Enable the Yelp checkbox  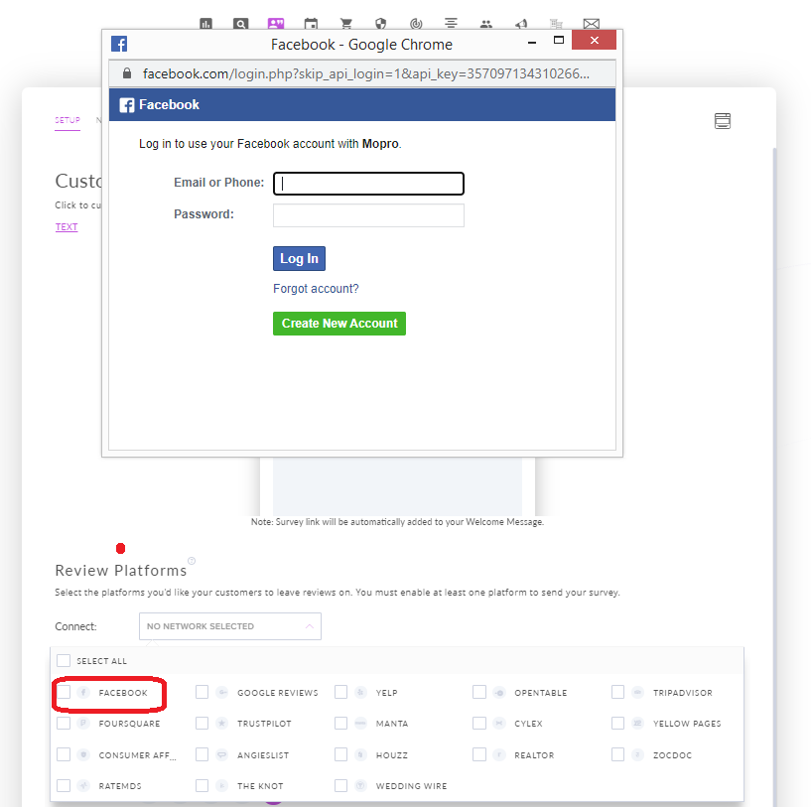point(340,692)
